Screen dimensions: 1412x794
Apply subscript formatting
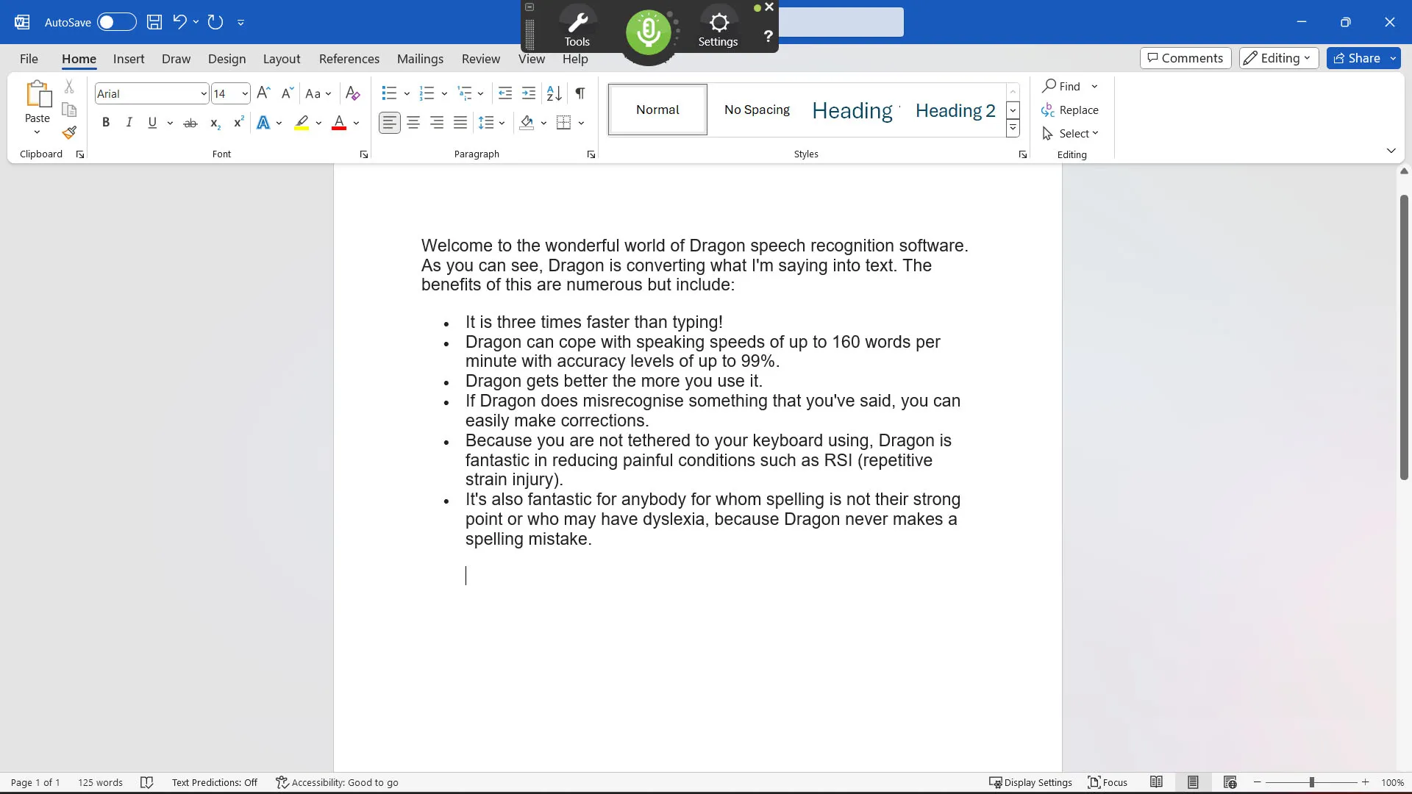(215, 123)
